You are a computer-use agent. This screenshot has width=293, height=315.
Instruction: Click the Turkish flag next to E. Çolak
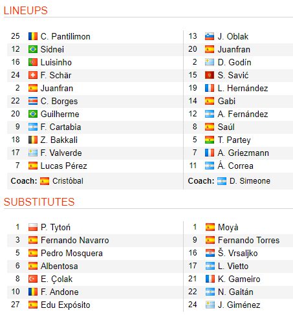tap(33, 279)
